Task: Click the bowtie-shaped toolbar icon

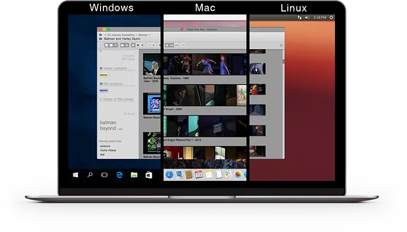Action: (x=177, y=45)
